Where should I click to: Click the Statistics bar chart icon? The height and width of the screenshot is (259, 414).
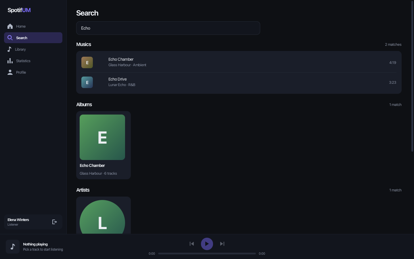click(x=10, y=61)
